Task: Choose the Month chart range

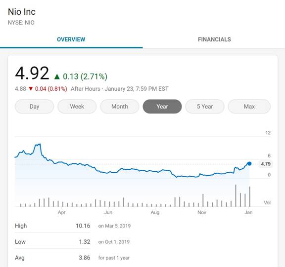Action: coord(120,107)
